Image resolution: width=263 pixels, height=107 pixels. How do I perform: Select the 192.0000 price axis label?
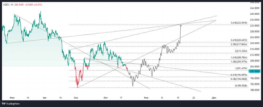255,84
